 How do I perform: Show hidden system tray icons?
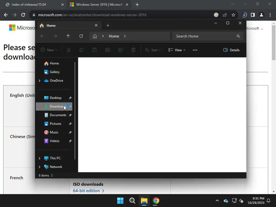tap(217, 201)
